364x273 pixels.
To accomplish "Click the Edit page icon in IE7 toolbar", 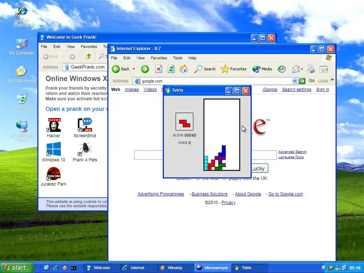I will 323,69.
